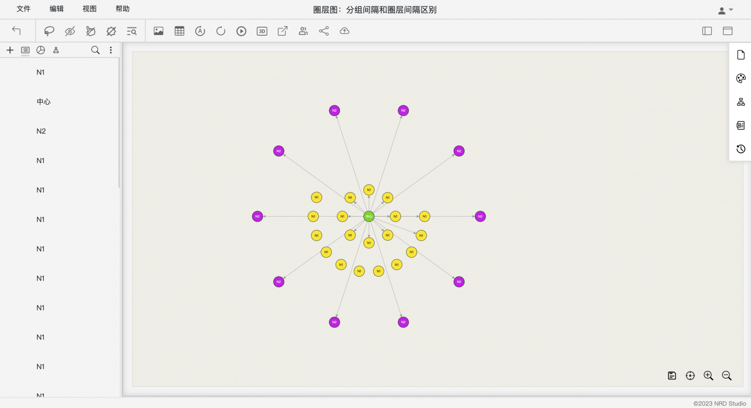Click the add node plus button
This screenshot has width=751, height=408.
click(10, 50)
